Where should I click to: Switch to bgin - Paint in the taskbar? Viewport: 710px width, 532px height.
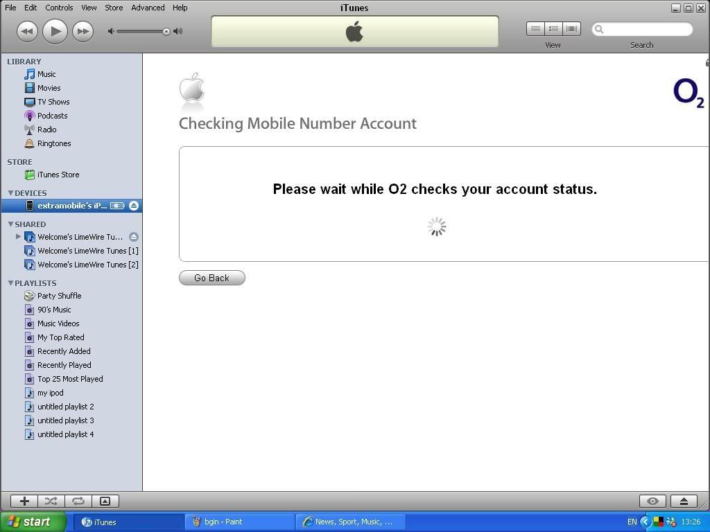[x=239, y=522]
